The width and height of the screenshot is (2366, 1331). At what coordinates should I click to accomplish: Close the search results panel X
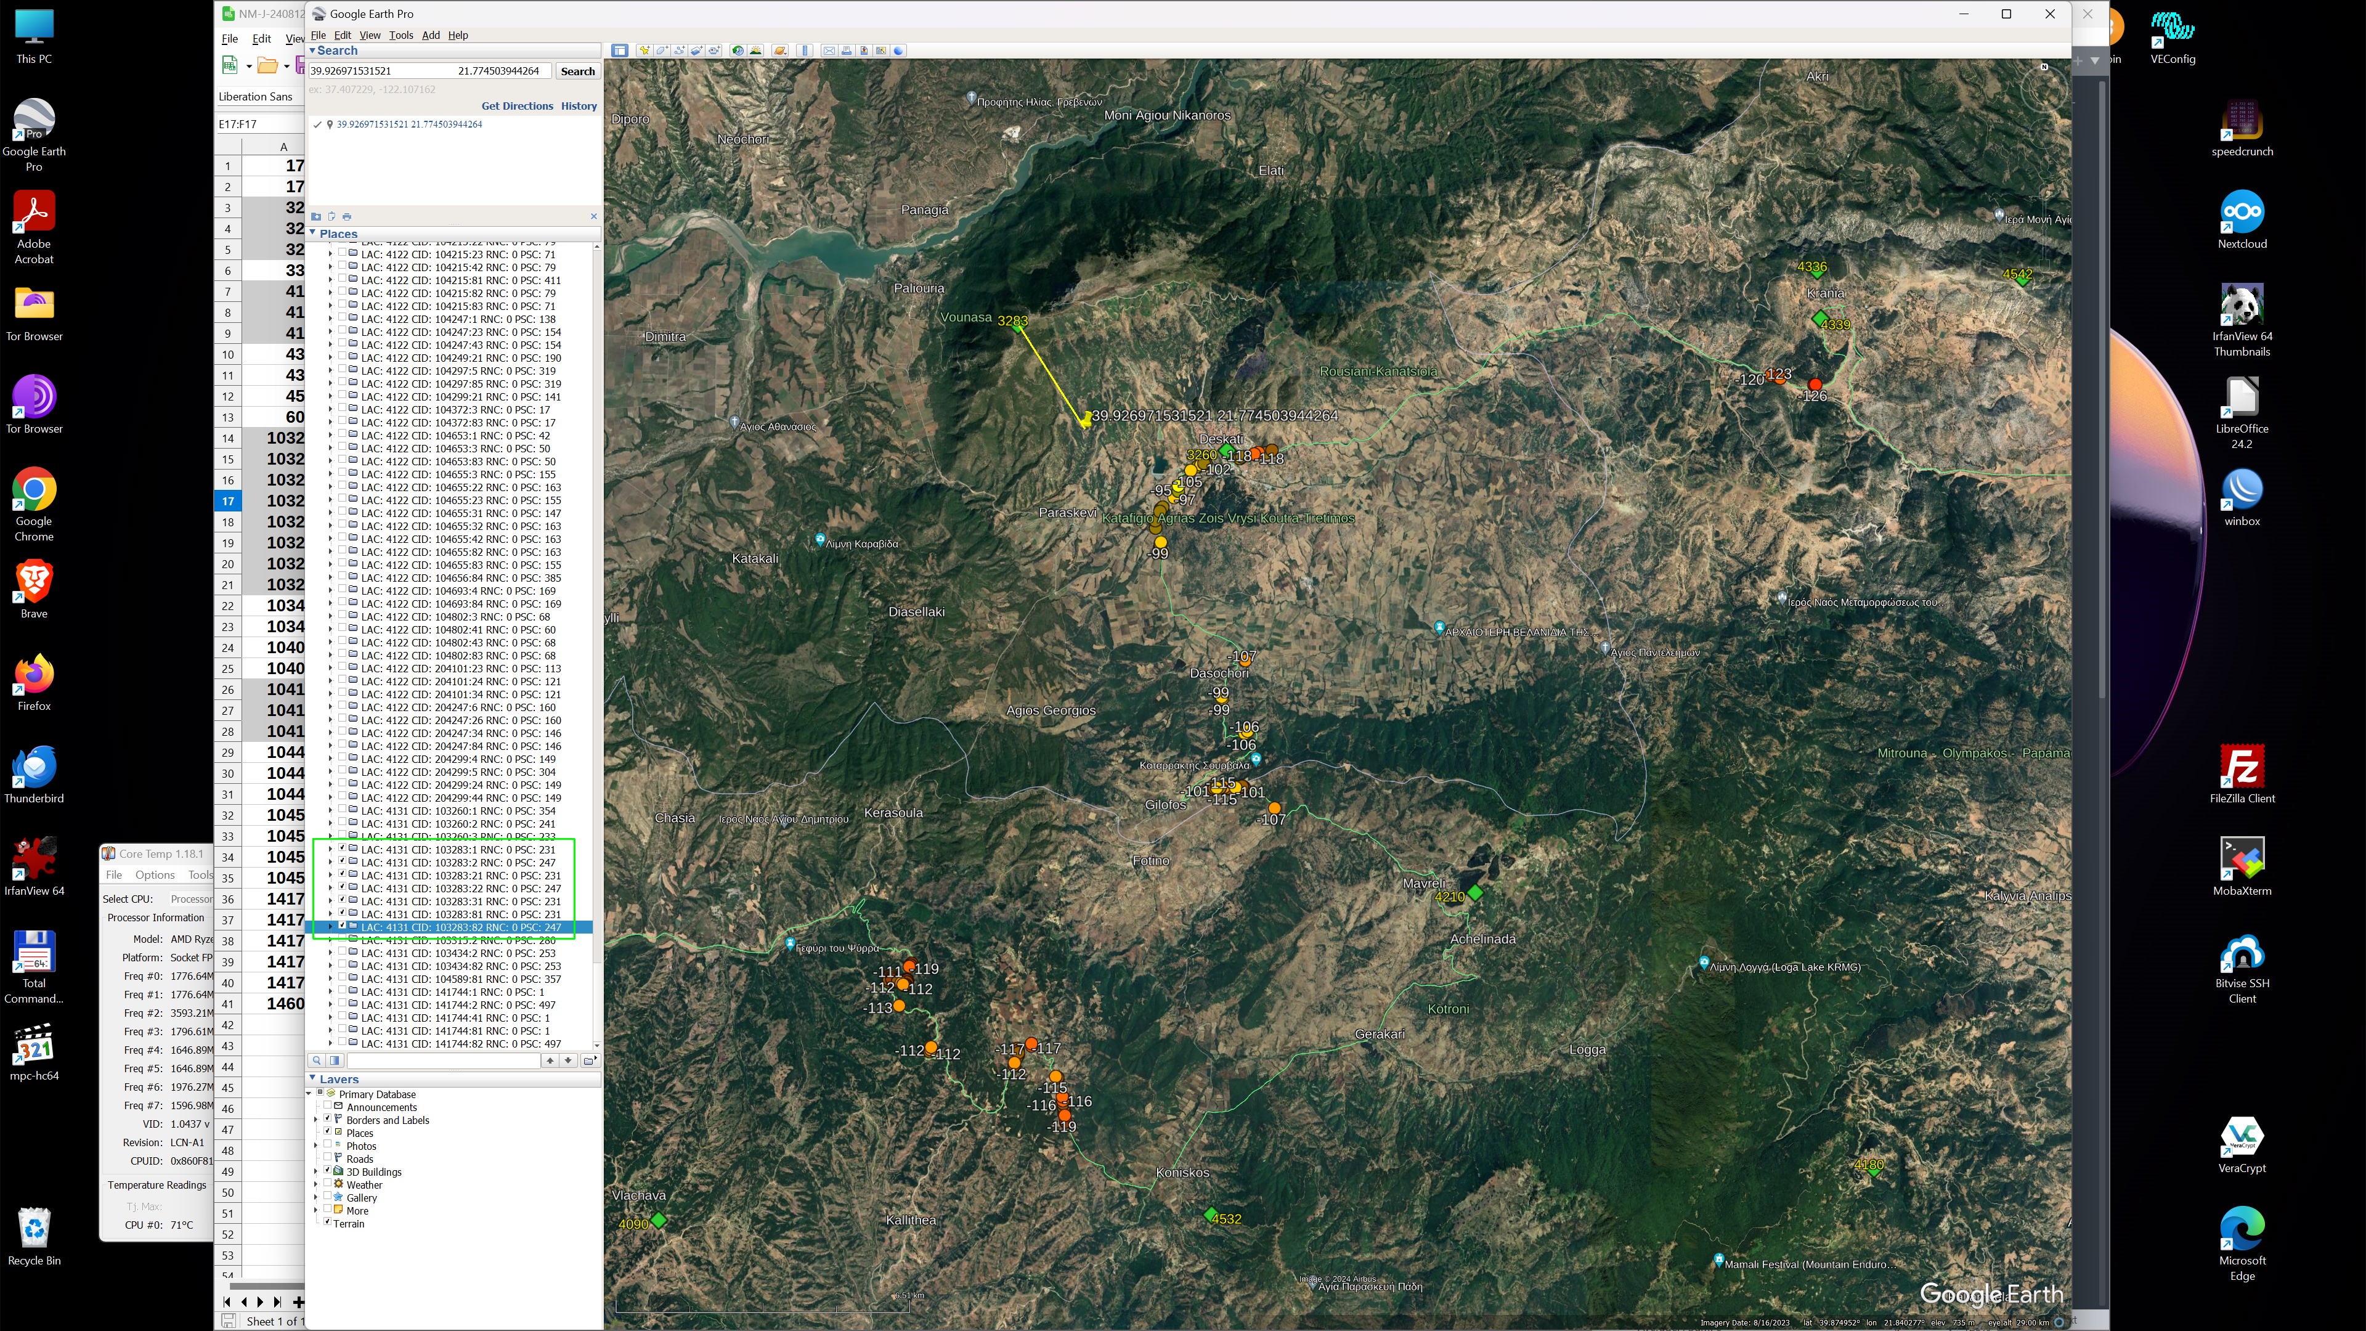coord(593,216)
